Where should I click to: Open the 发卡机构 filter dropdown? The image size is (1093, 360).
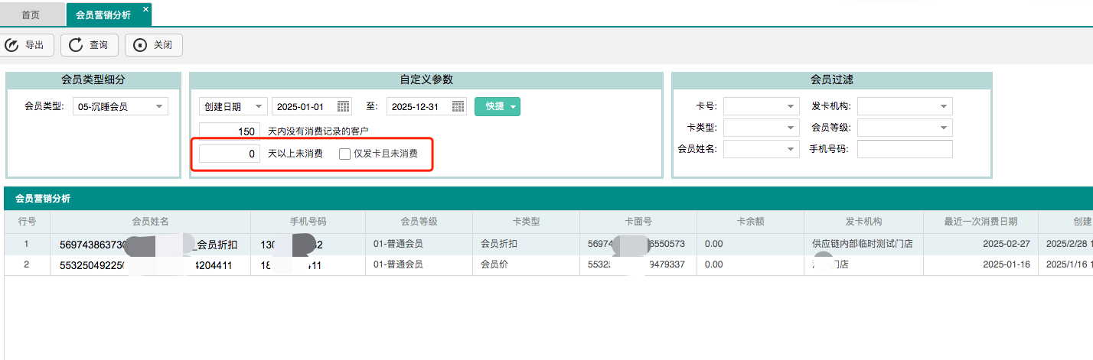point(905,107)
